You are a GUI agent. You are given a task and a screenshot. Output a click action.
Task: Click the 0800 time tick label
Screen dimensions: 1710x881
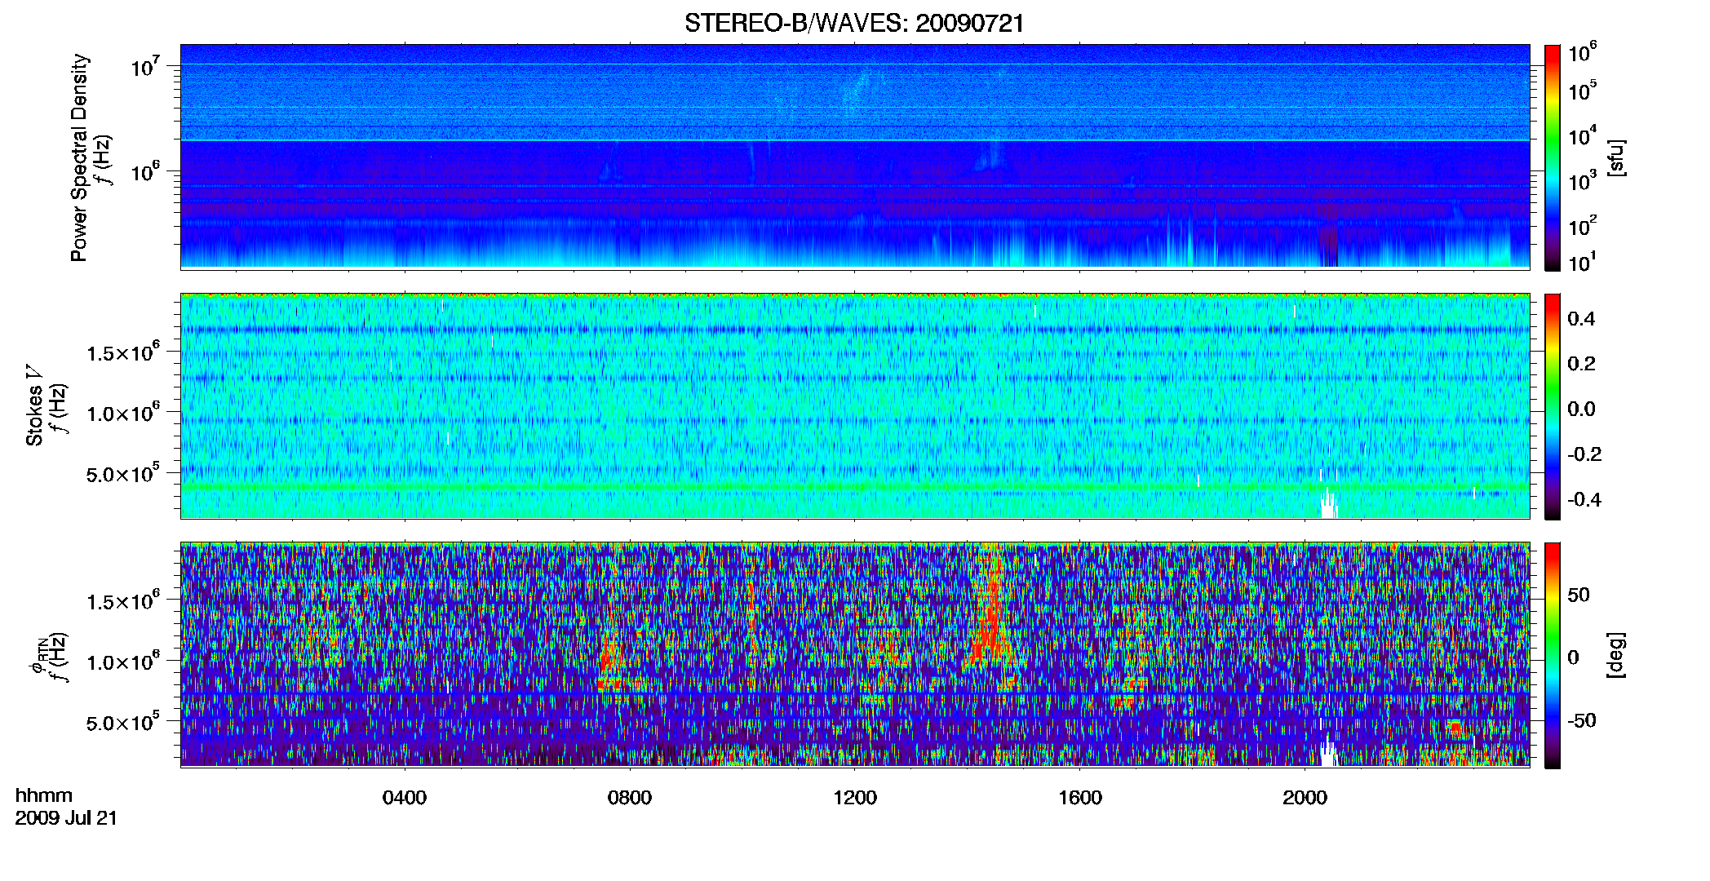[630, 797]
